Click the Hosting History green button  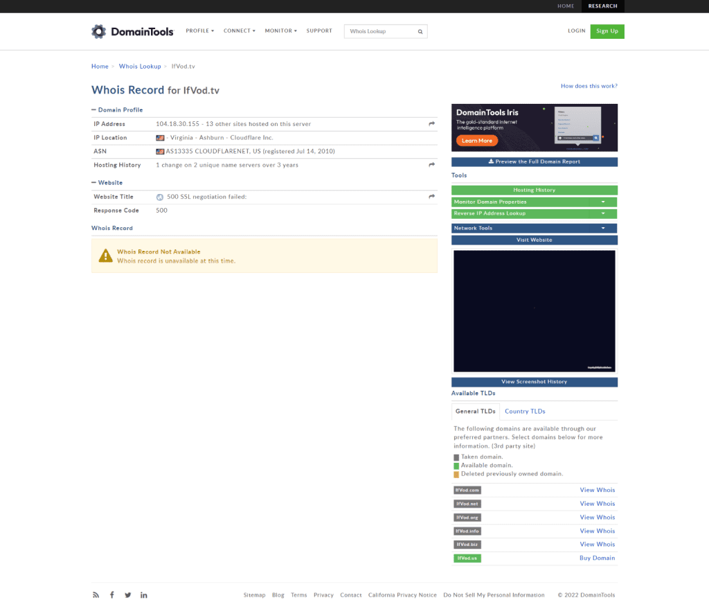pos(534,190)
